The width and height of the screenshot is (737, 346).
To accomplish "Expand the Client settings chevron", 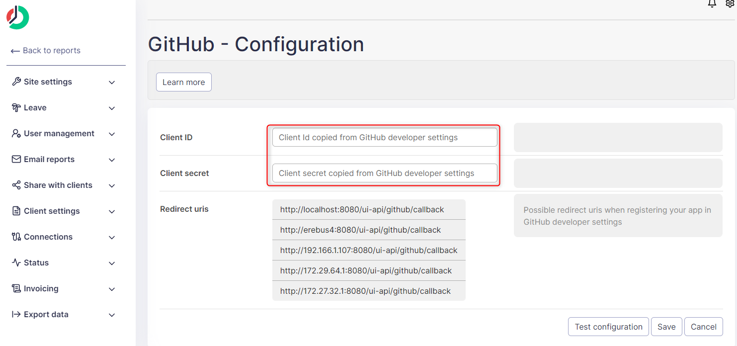I will pos(112,212).
